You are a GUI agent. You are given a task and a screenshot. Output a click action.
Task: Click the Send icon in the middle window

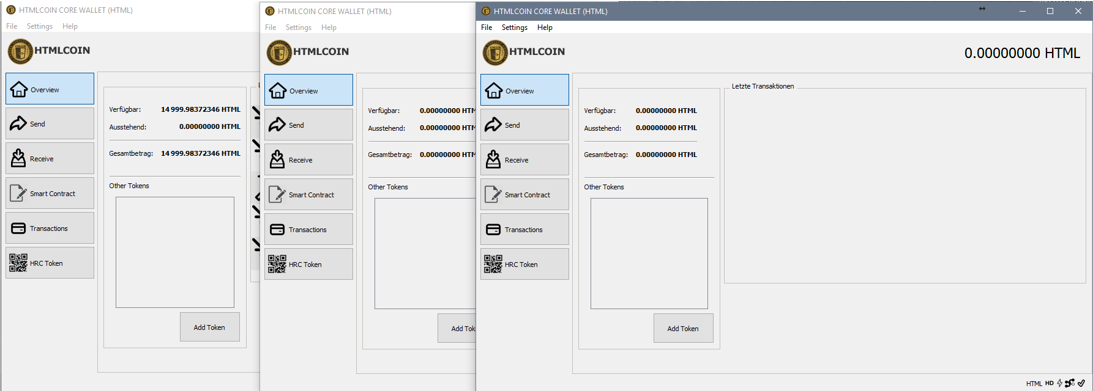coord(277,125)
